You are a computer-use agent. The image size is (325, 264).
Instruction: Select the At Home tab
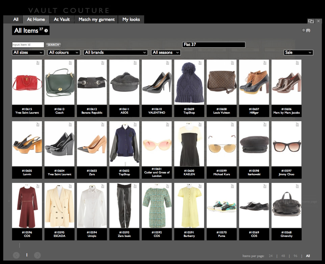pyautogui.click(x=36, y=20)
